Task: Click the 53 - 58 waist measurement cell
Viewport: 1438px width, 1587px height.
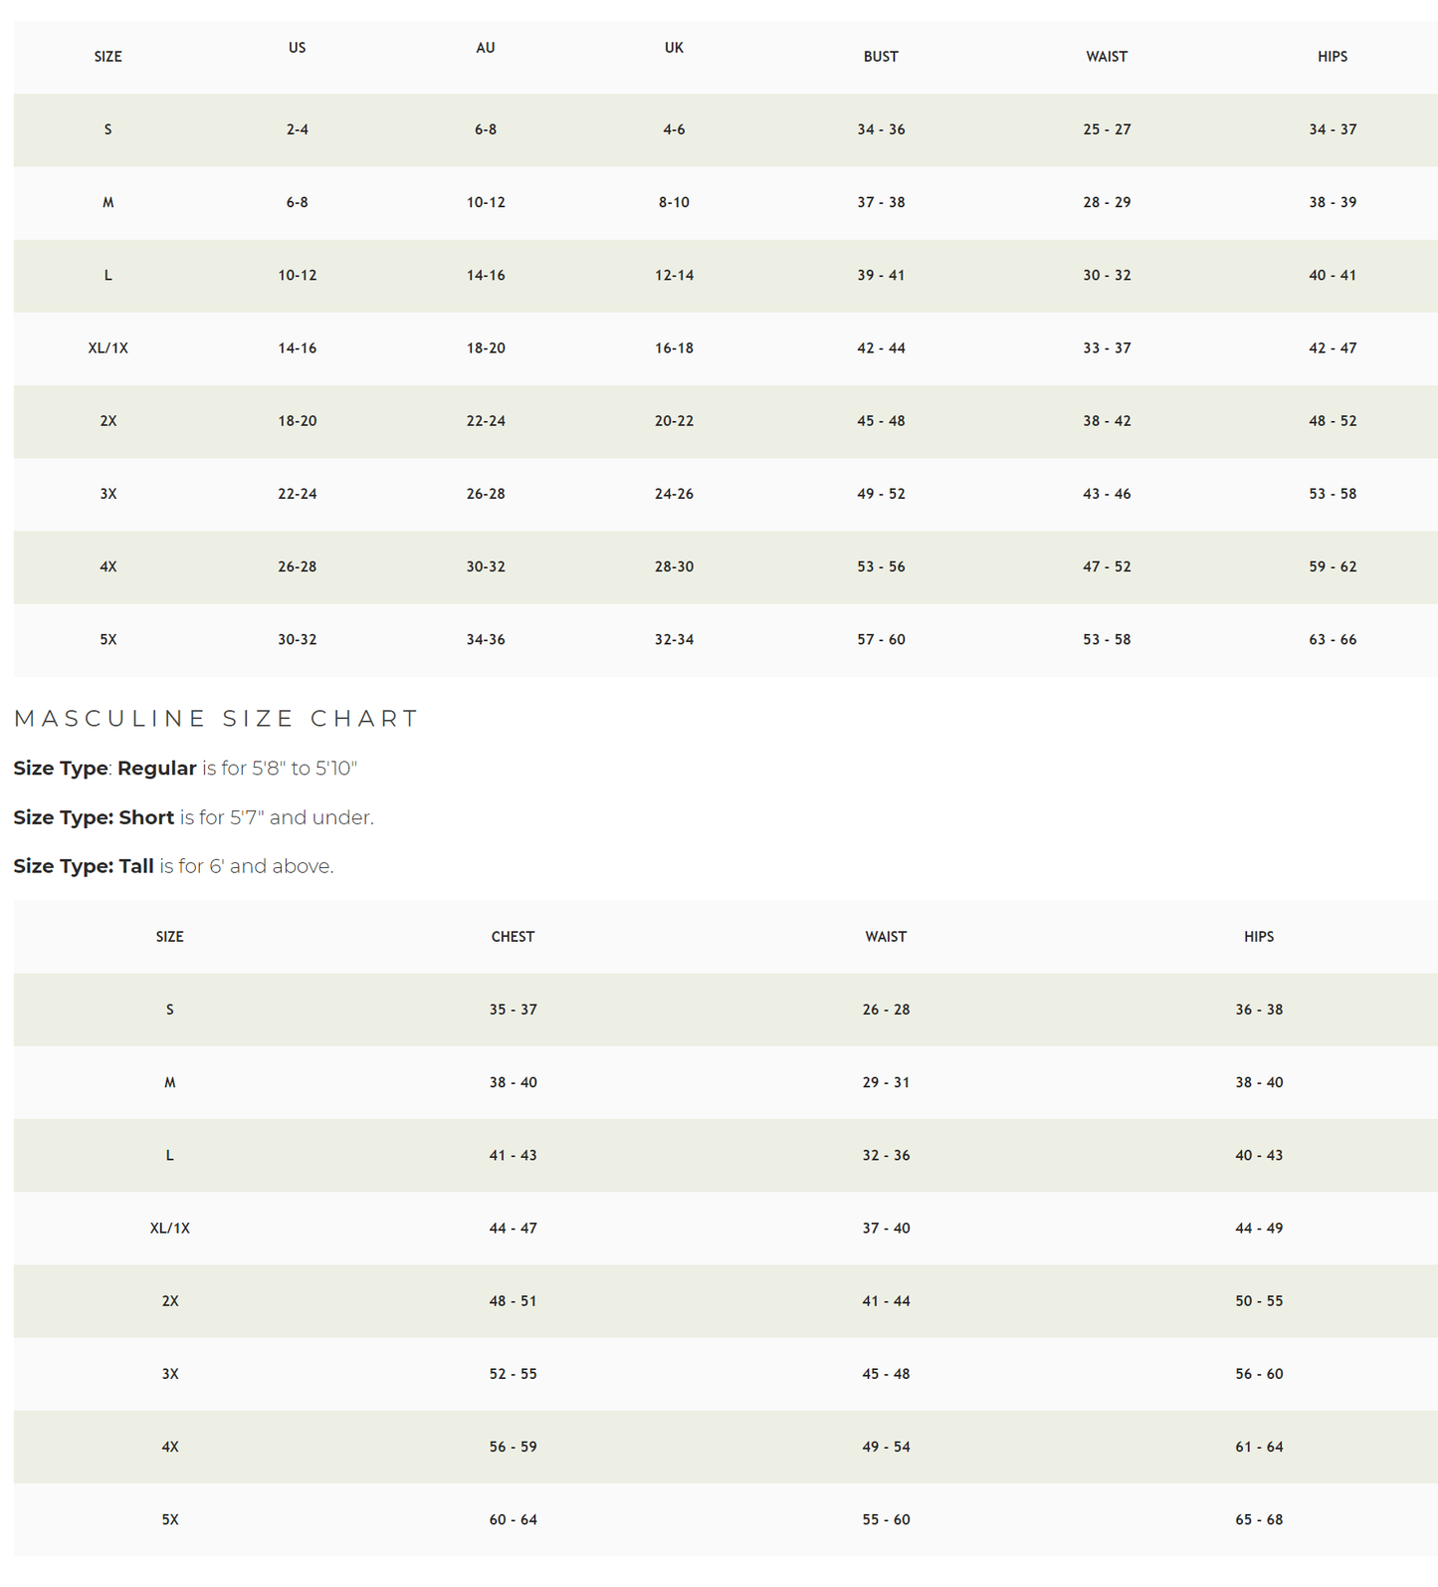Action: [x=1107, y=639]
